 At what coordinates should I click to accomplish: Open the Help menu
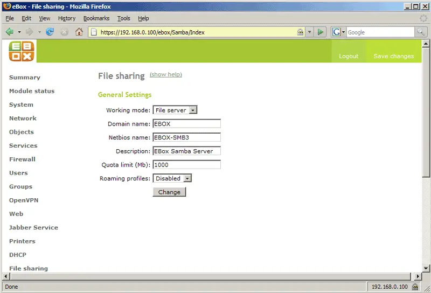pyautogui.click(x=143, y=18)
